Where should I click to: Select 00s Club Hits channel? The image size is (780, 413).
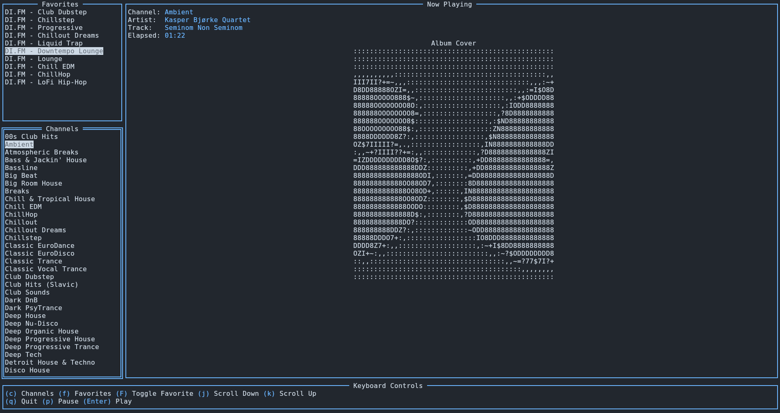(32, 136)
